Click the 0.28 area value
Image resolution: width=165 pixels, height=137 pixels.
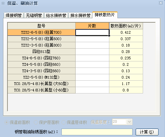[x=126, y=52]
